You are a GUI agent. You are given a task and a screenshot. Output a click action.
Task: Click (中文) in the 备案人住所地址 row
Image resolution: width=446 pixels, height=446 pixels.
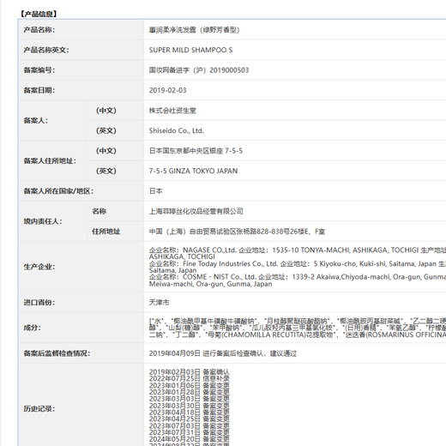105,151
